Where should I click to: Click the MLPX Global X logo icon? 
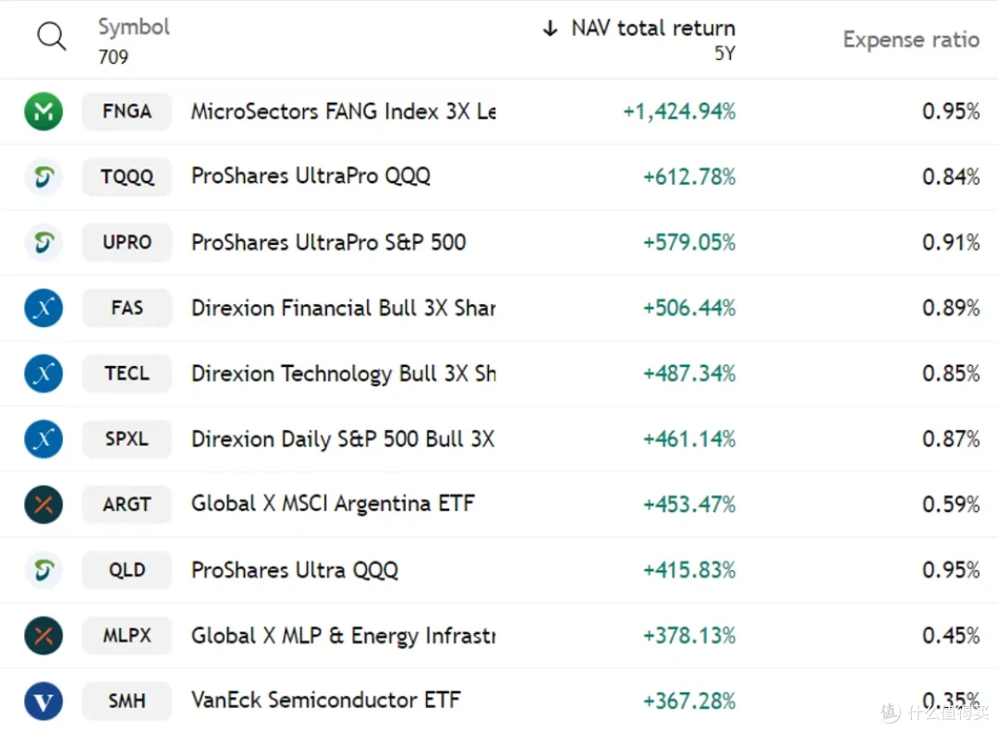(x=43, y=636)
